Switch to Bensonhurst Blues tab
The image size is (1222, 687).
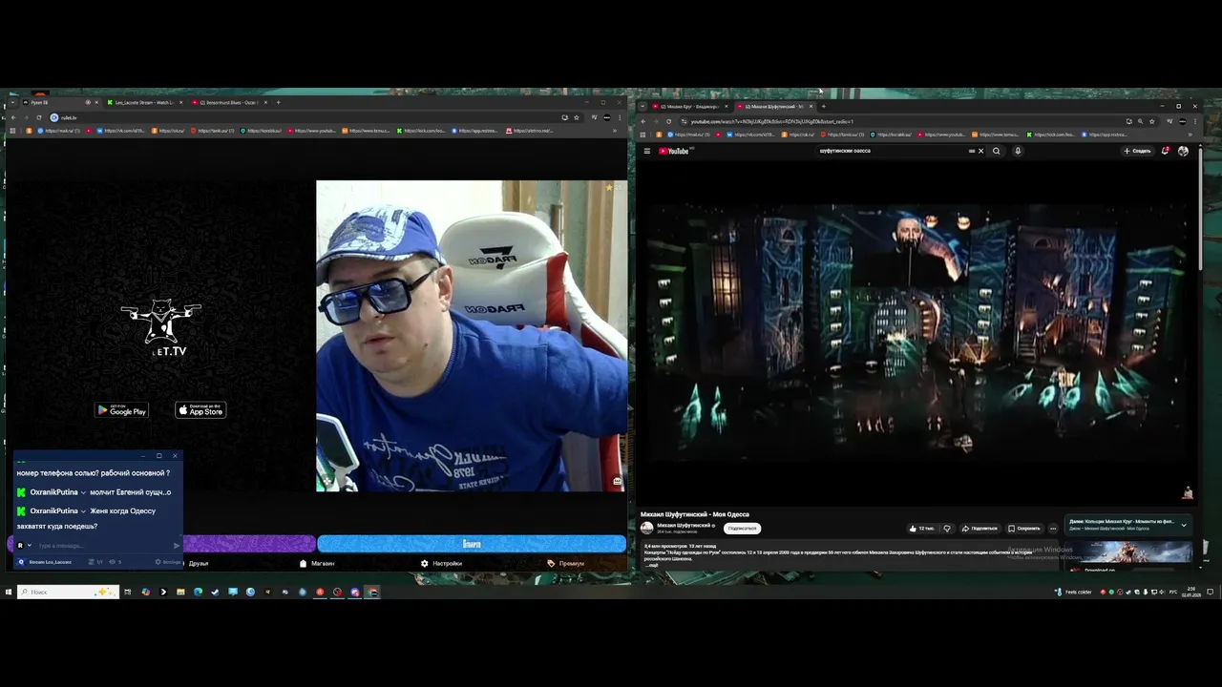tap(227, 102)
